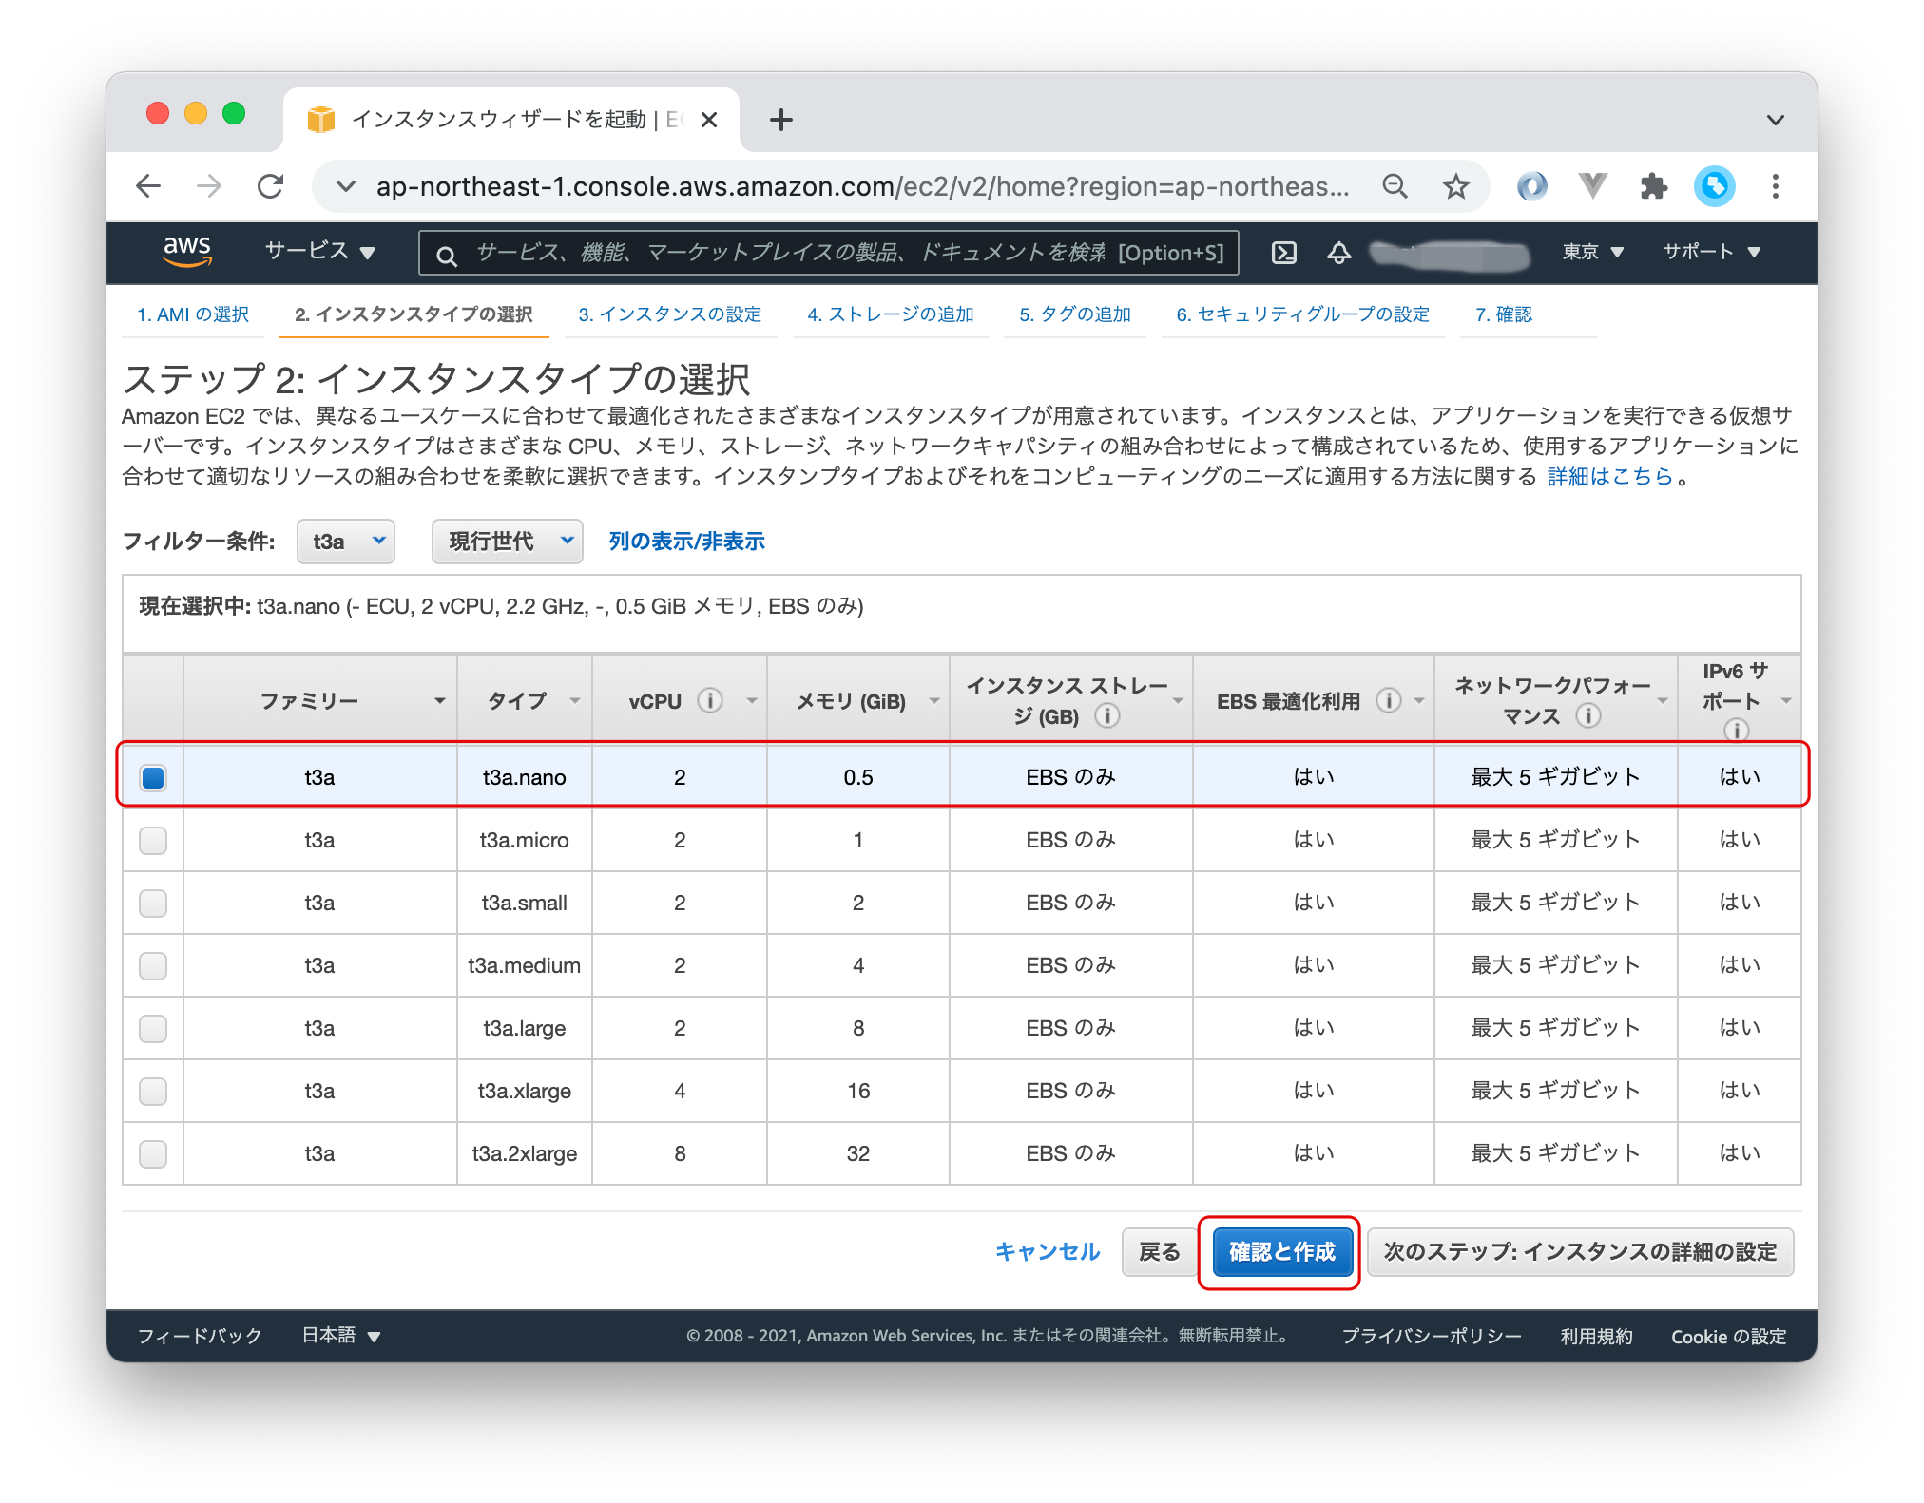Click the zoom magnifier icon in address bar

[x=1395, y=186]
